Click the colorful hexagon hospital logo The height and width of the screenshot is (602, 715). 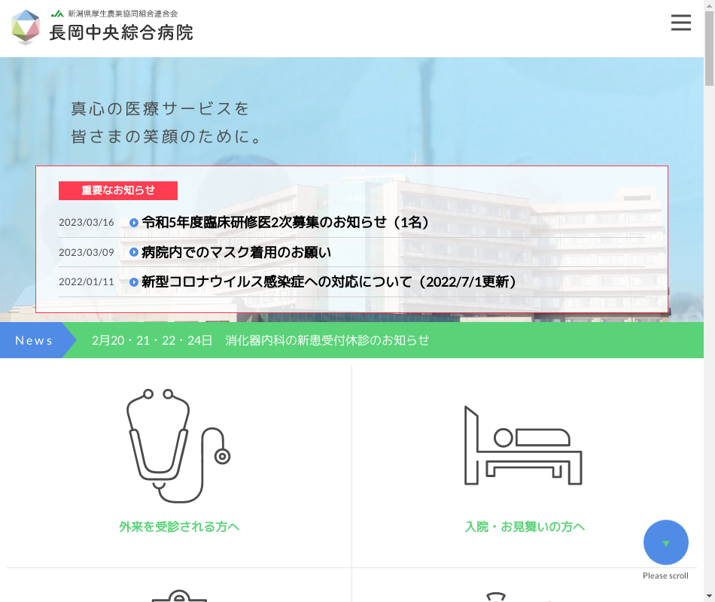coord(26,27)
